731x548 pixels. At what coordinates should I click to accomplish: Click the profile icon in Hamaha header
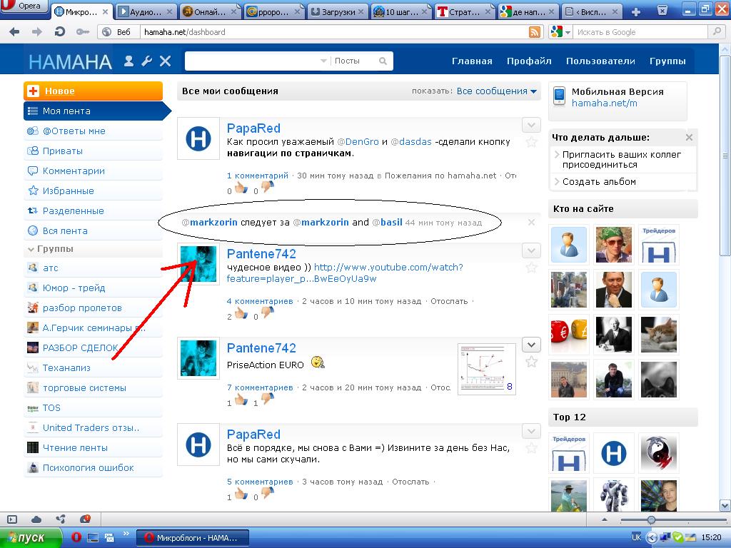[x=129, y=61]
